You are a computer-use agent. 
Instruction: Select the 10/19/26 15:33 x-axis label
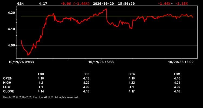coord(101,62)
